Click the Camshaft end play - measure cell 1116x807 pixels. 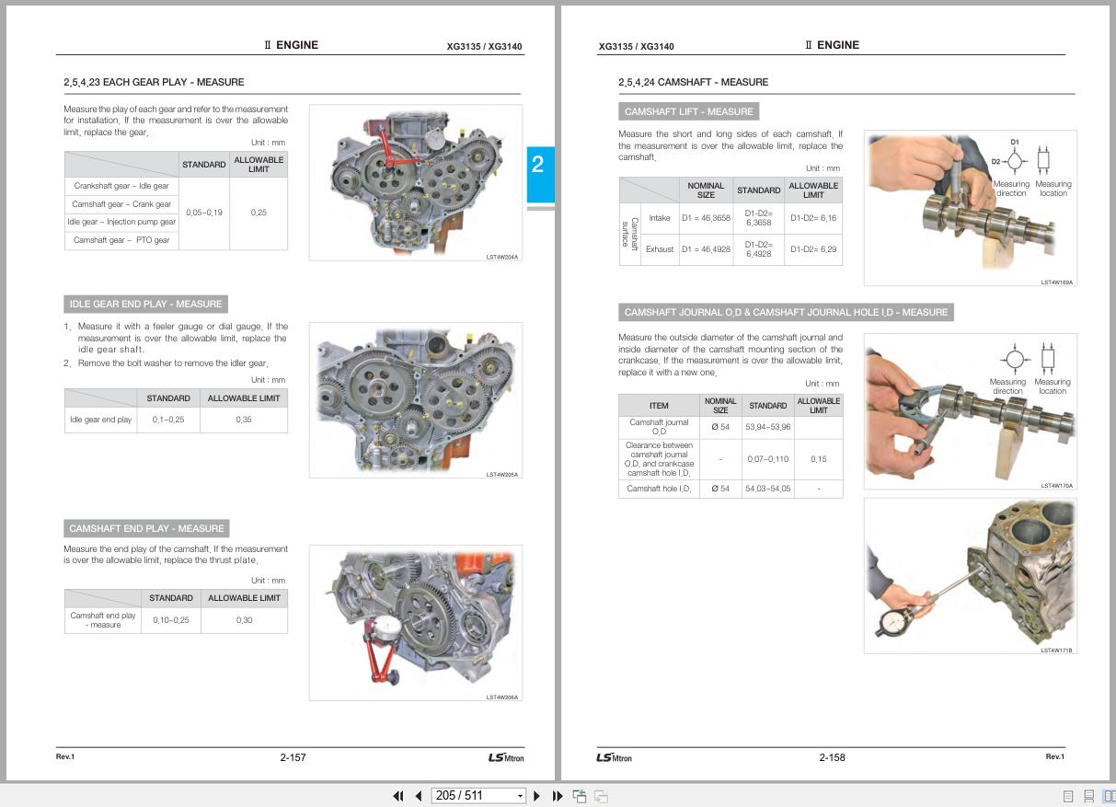[103, 620]
